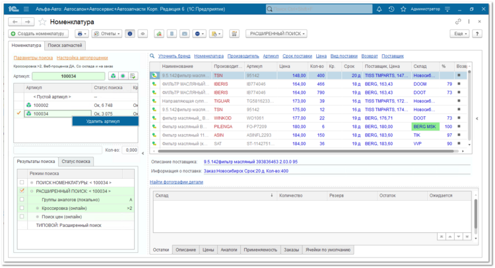Select Удалить артикул context menu item
495x268 pixels.
point(106,121)
